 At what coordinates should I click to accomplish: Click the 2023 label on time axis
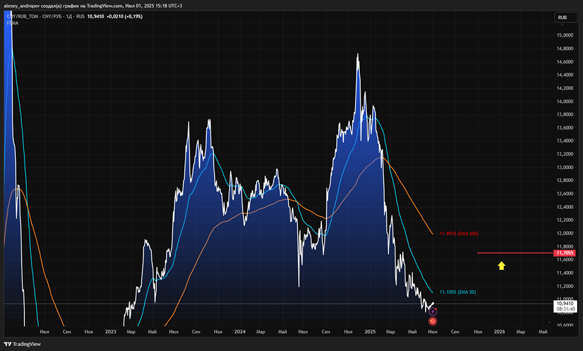110,332
